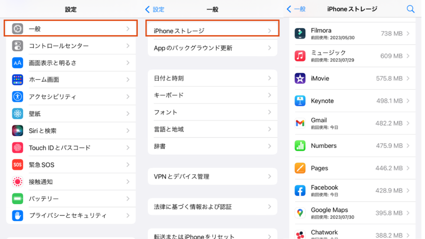Screen dimensions: 425x239
Task: Tap the Accessibility (アクセシビリティ) icon
Action: click(17, 97)
